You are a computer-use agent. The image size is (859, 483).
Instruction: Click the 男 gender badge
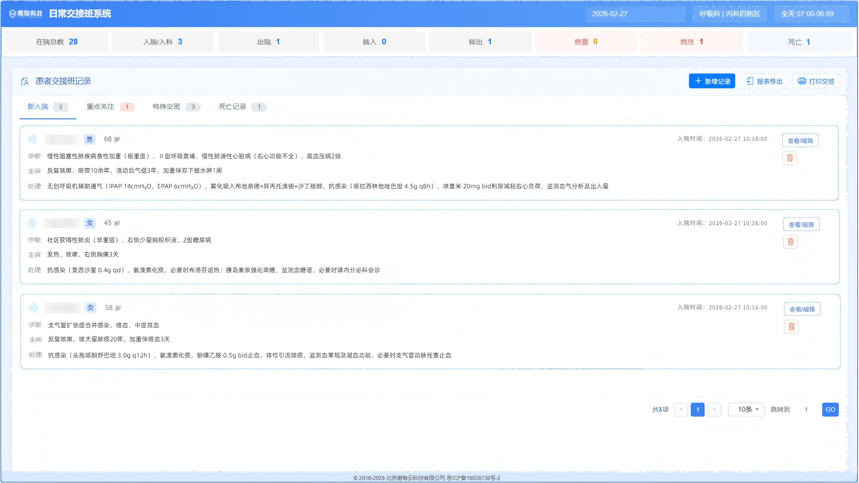pos(89,139)
